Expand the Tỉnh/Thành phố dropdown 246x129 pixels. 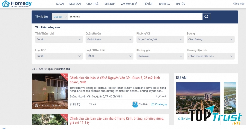pyautogui.click(x=59, y=39)
